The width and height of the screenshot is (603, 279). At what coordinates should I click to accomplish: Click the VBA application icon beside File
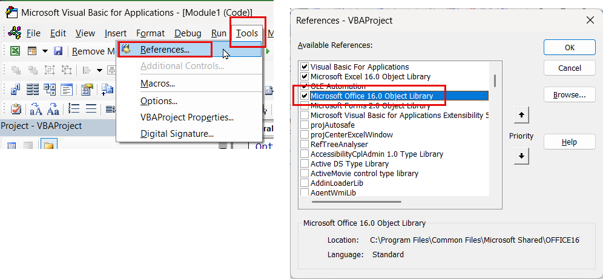click(x=15, y=33)
